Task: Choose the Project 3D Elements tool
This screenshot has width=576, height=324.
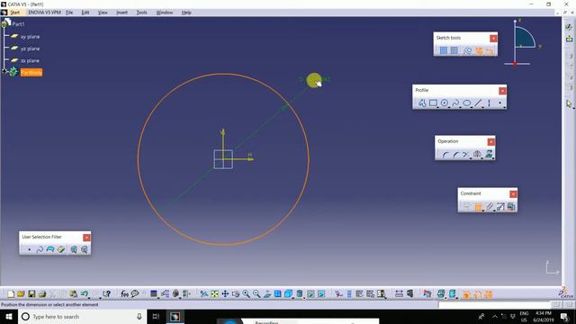Action: point(489,155)
